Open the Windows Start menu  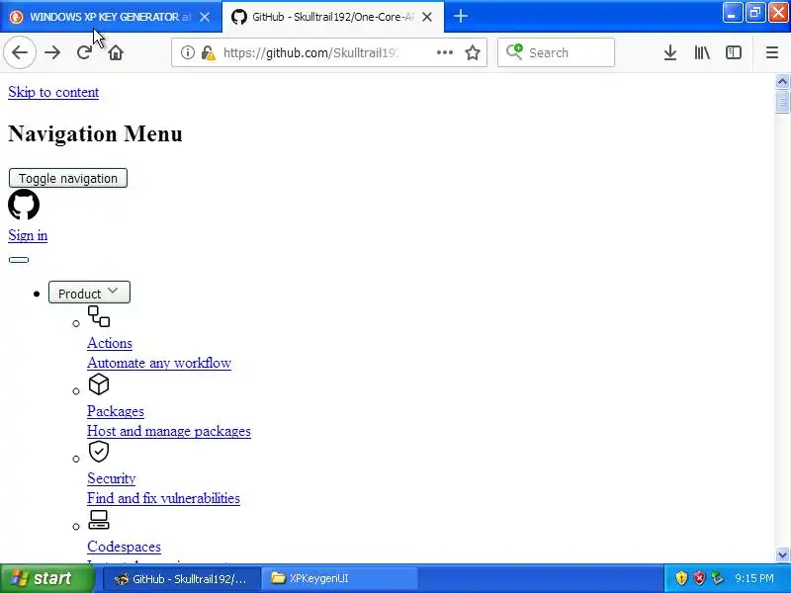pyautogui.click(x=46, y=578)
